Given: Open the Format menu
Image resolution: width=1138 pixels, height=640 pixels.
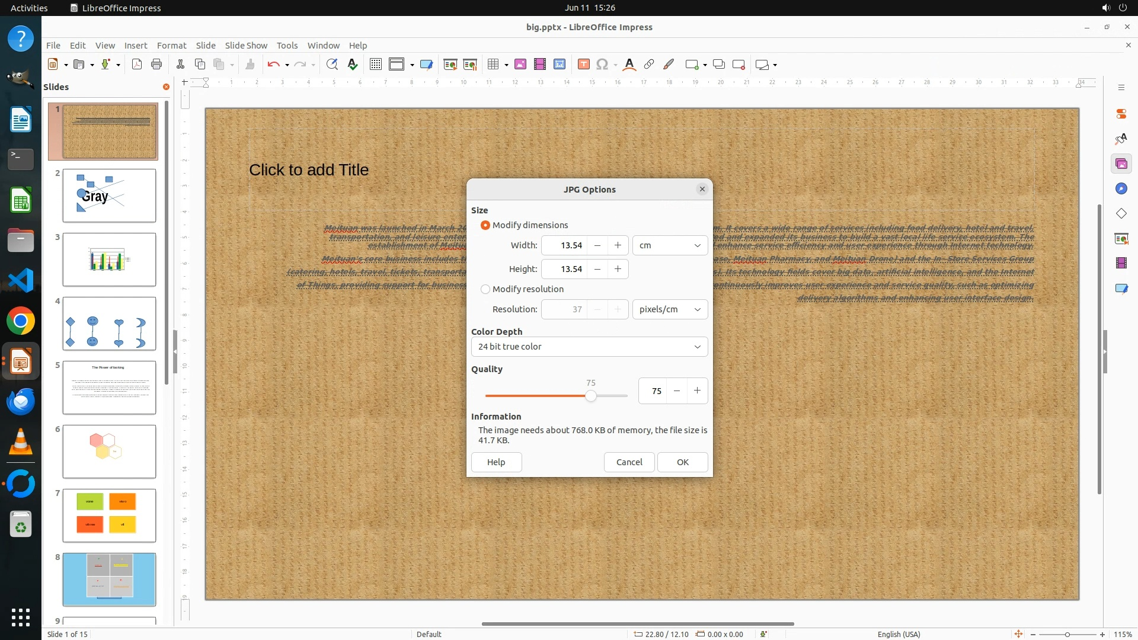Looking at the screenshot, I should 171,45.
